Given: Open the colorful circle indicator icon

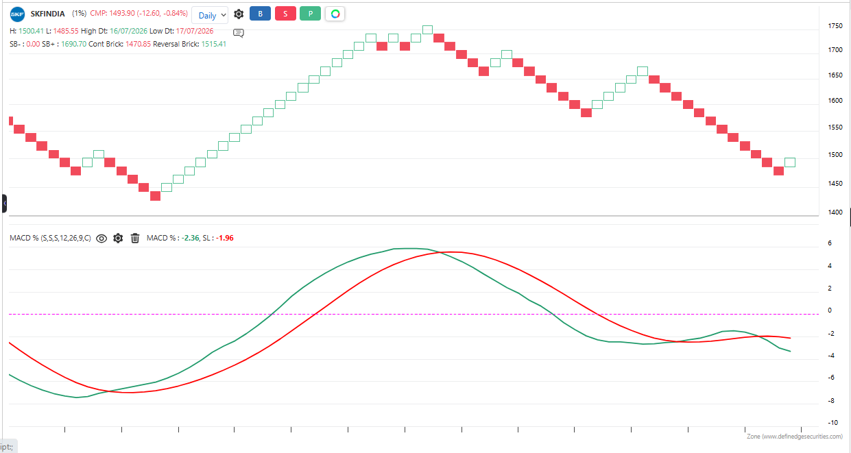Looking at the screenshot, I should (x=335, y=14).
